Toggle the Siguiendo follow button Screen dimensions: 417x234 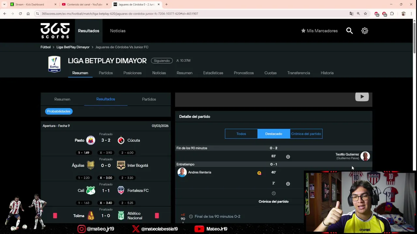[x=162, y=60]
